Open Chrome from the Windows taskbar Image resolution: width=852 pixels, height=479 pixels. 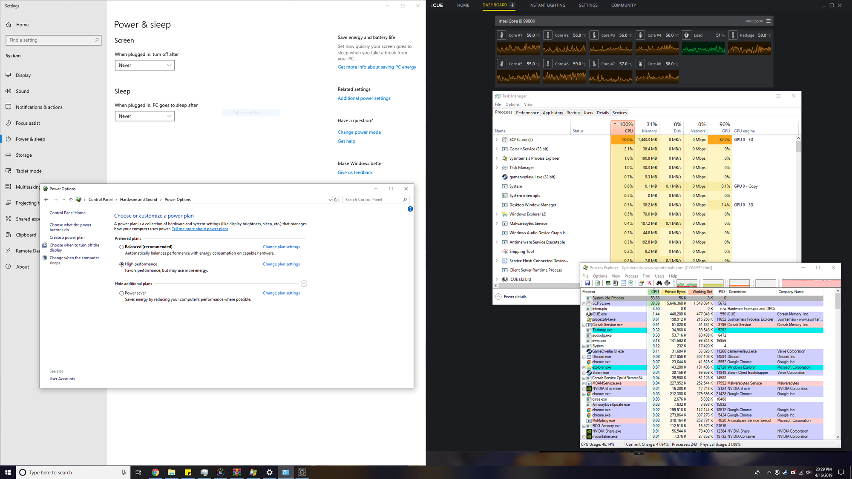pos(155,472)
